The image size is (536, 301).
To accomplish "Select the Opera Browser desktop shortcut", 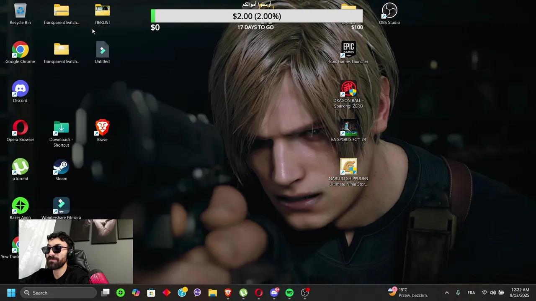I will click(x=20, y=130).
